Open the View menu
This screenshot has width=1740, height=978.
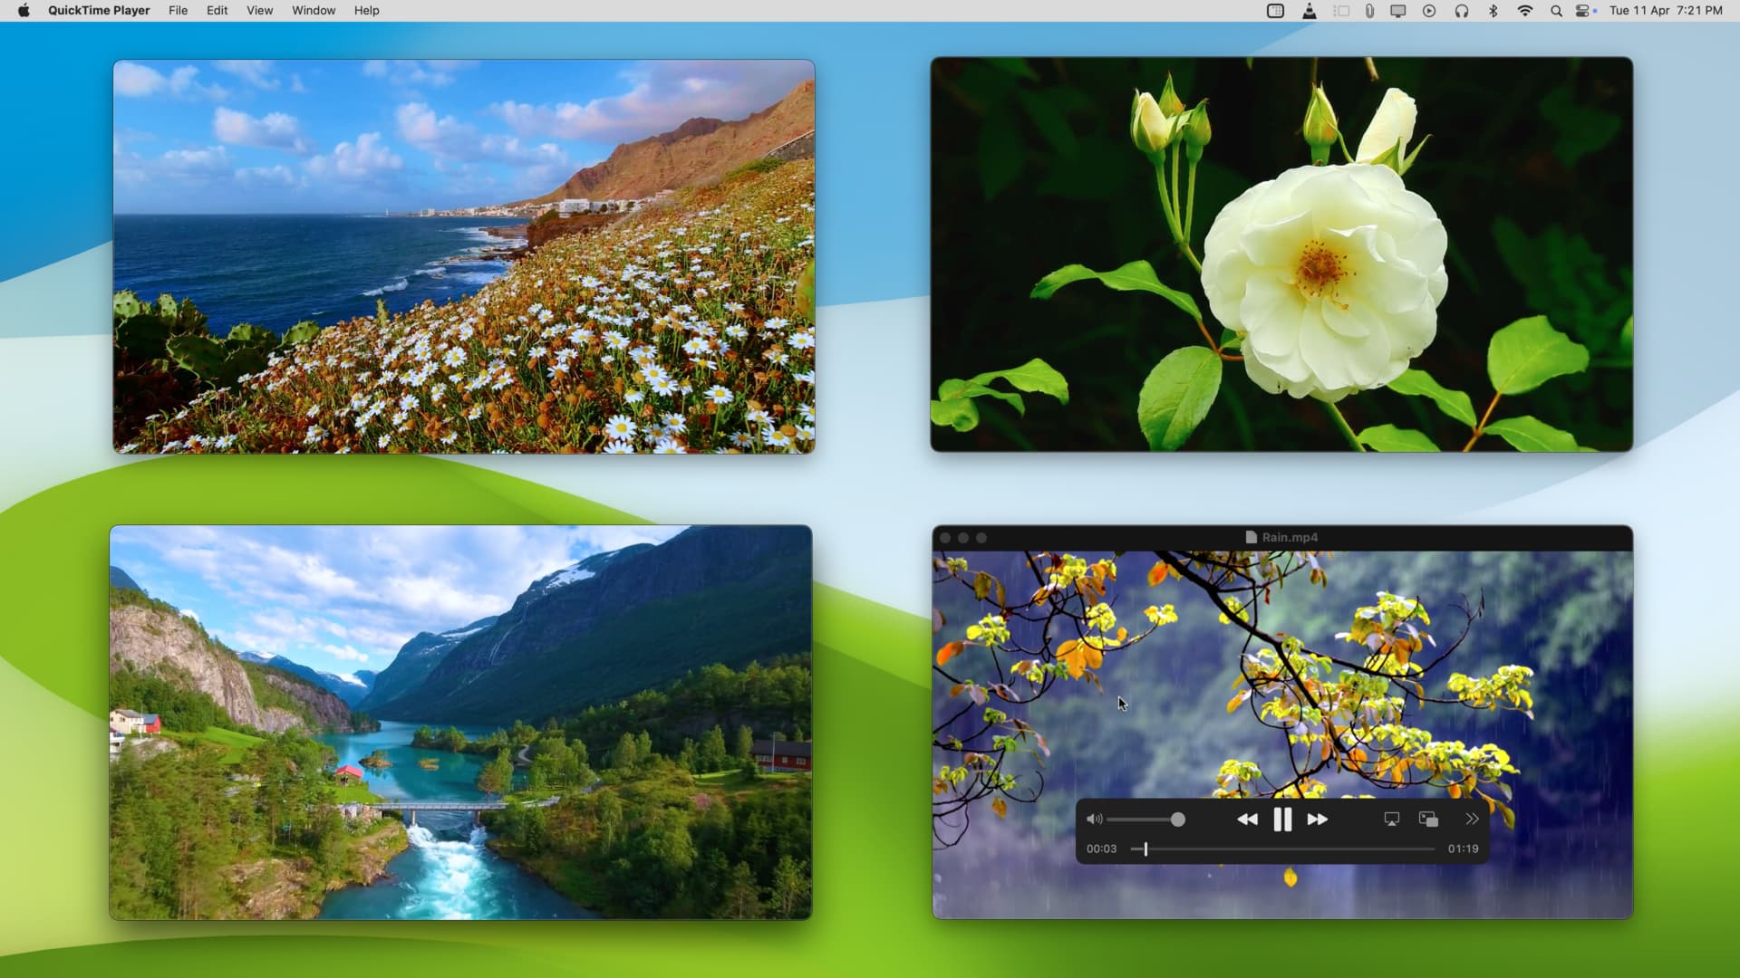259,11
